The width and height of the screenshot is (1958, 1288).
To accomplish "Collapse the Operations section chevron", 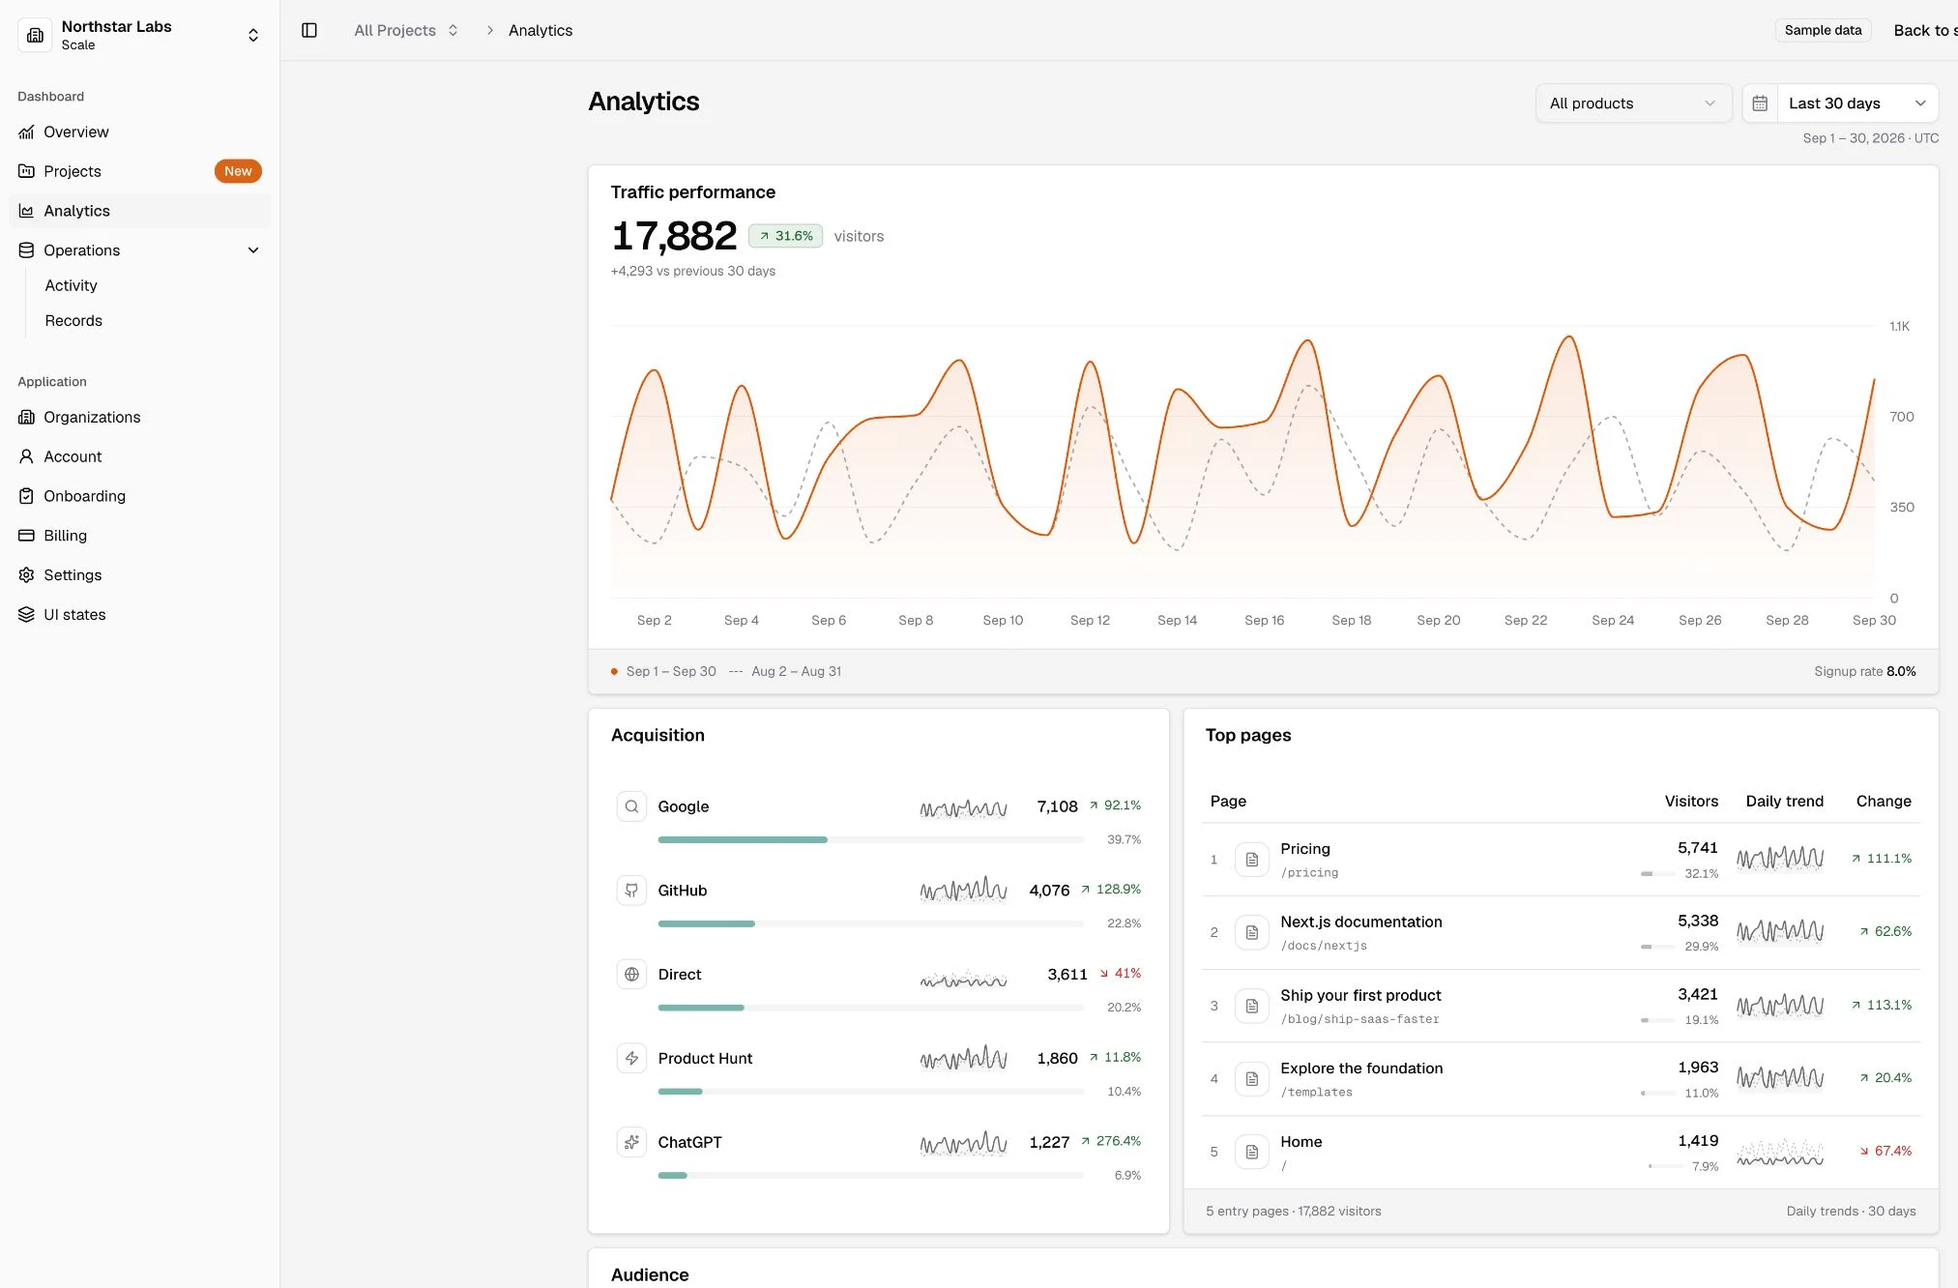I will [x=253, y=250].
